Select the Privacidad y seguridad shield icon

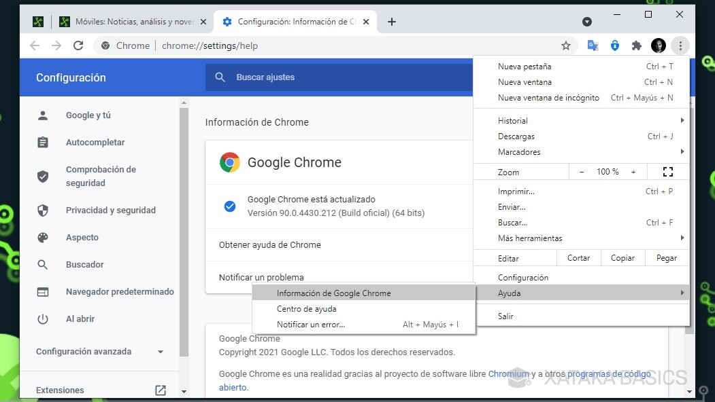42,210
